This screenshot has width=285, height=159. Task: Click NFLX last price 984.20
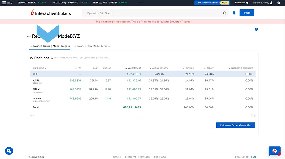(93, 89)
